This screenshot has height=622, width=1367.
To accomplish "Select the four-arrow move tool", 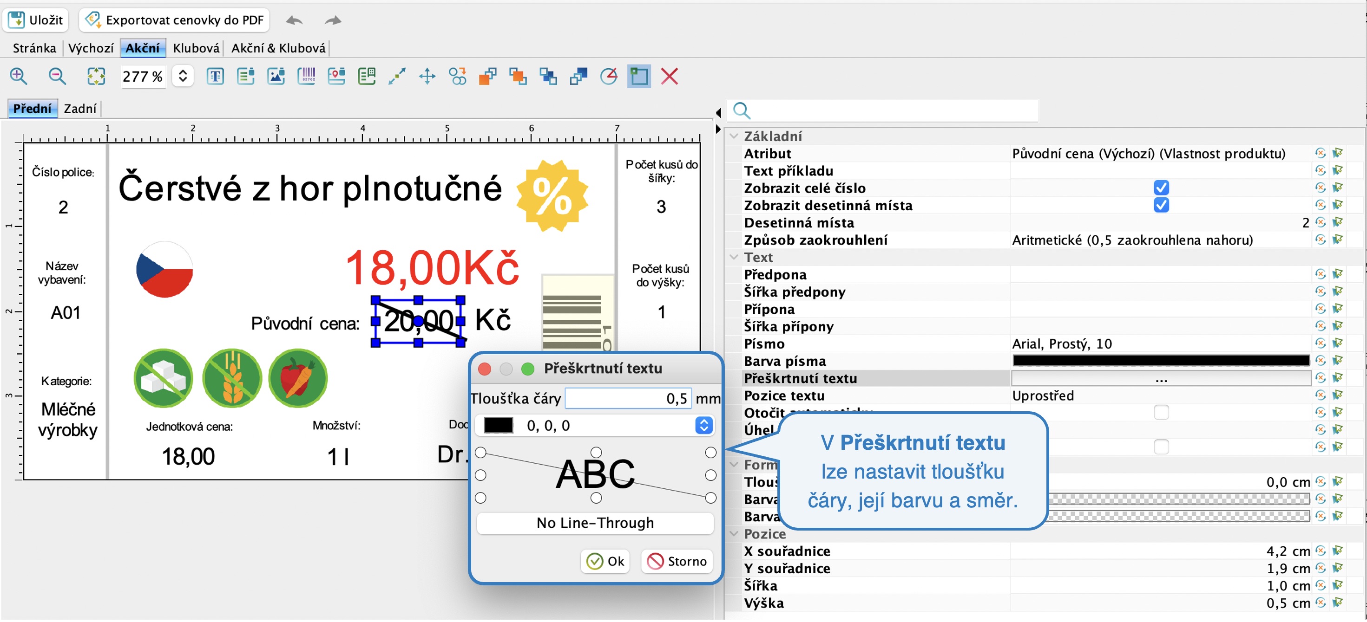I will point(427,77).
